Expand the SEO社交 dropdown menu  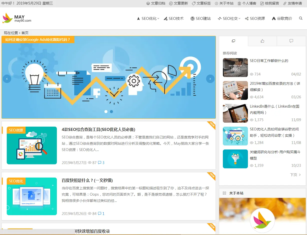point(229,19)
